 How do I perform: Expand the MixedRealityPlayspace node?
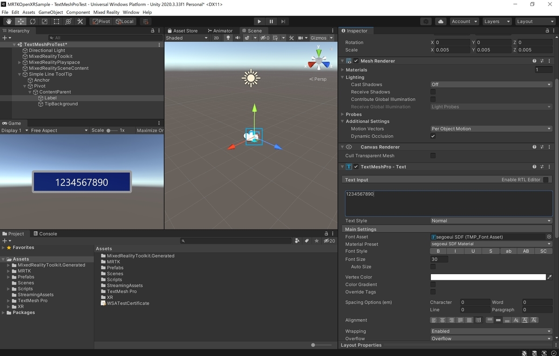(x=20, y=62)
